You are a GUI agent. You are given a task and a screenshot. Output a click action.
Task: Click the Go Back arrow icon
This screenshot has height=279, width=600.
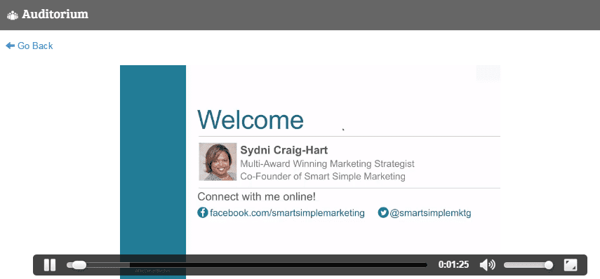(x=10, y=46)
